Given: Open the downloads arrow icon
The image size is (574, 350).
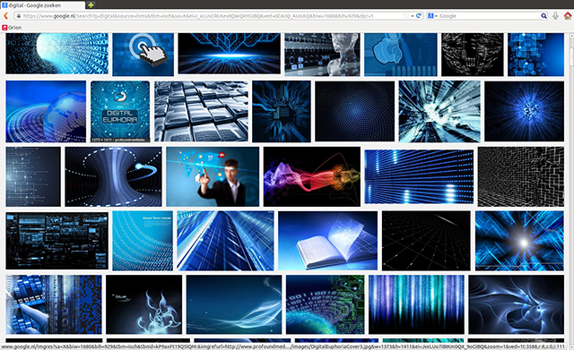Looking at the screenshot, I should pyautogui.click(x=555, y=16).
